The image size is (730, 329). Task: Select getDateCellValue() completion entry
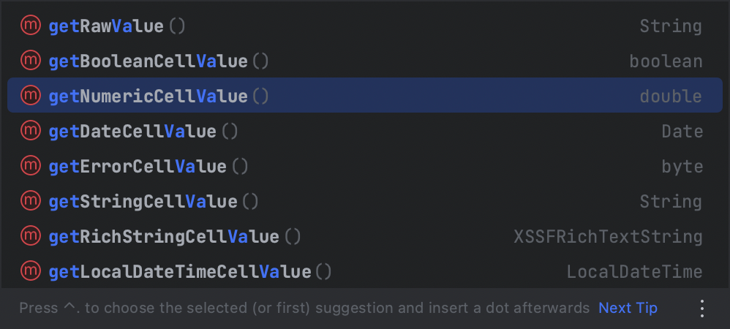click(x=143, y=132)
